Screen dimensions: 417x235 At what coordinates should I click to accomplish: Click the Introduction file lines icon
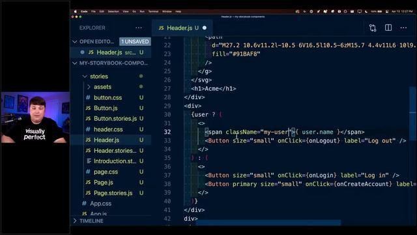point(89,161)
